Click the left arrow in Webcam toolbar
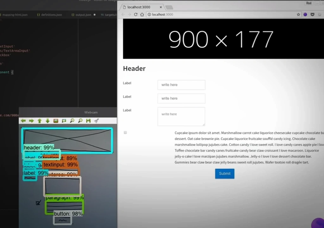The width and height of the screenshot is (324, 228). (x=23, y=121)
